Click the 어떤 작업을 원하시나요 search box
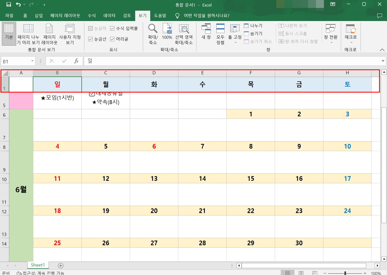The height and width of the screenshot is (275, 387). [x=206, y=16]
